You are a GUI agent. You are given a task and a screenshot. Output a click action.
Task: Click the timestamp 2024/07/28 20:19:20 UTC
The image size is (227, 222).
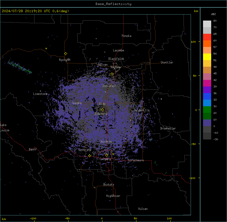pos(26,11)
